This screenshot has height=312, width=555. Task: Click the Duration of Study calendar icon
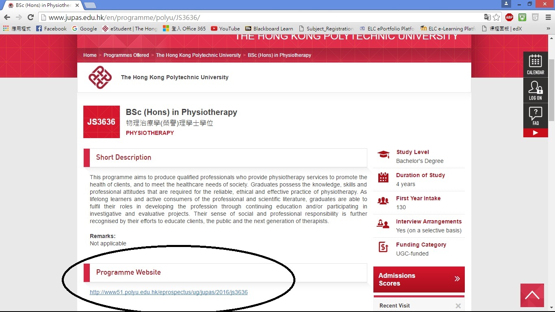tap(383, 178)
